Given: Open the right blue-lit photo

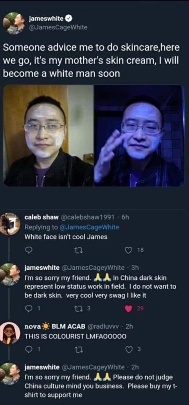Looking at the screenshot, I should 140,136.
